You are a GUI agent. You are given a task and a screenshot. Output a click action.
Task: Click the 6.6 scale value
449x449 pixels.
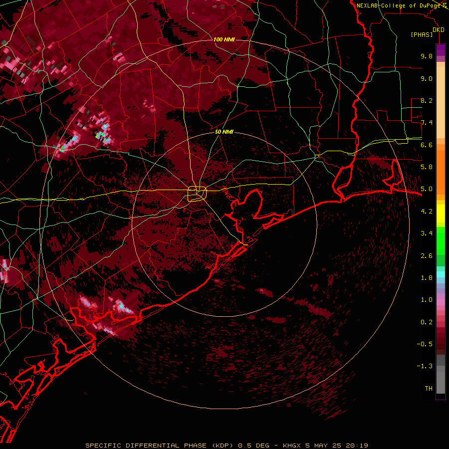[x=427, y=145]
